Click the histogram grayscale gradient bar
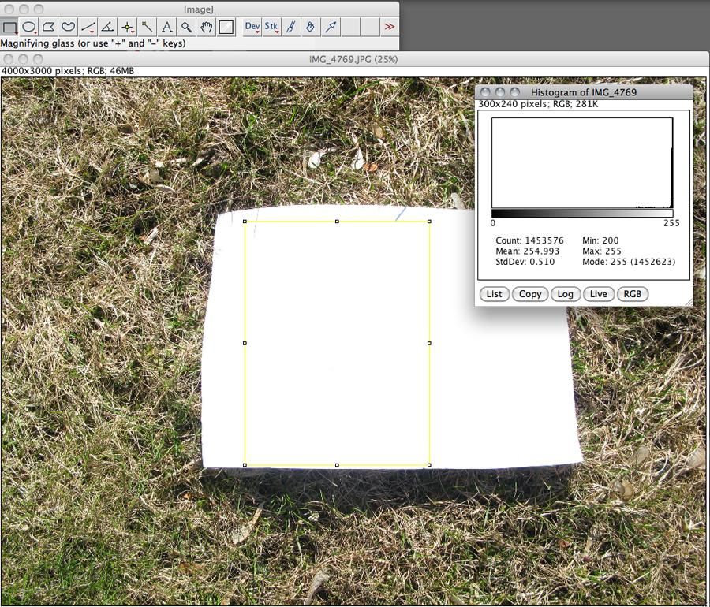 click(582, 213)
